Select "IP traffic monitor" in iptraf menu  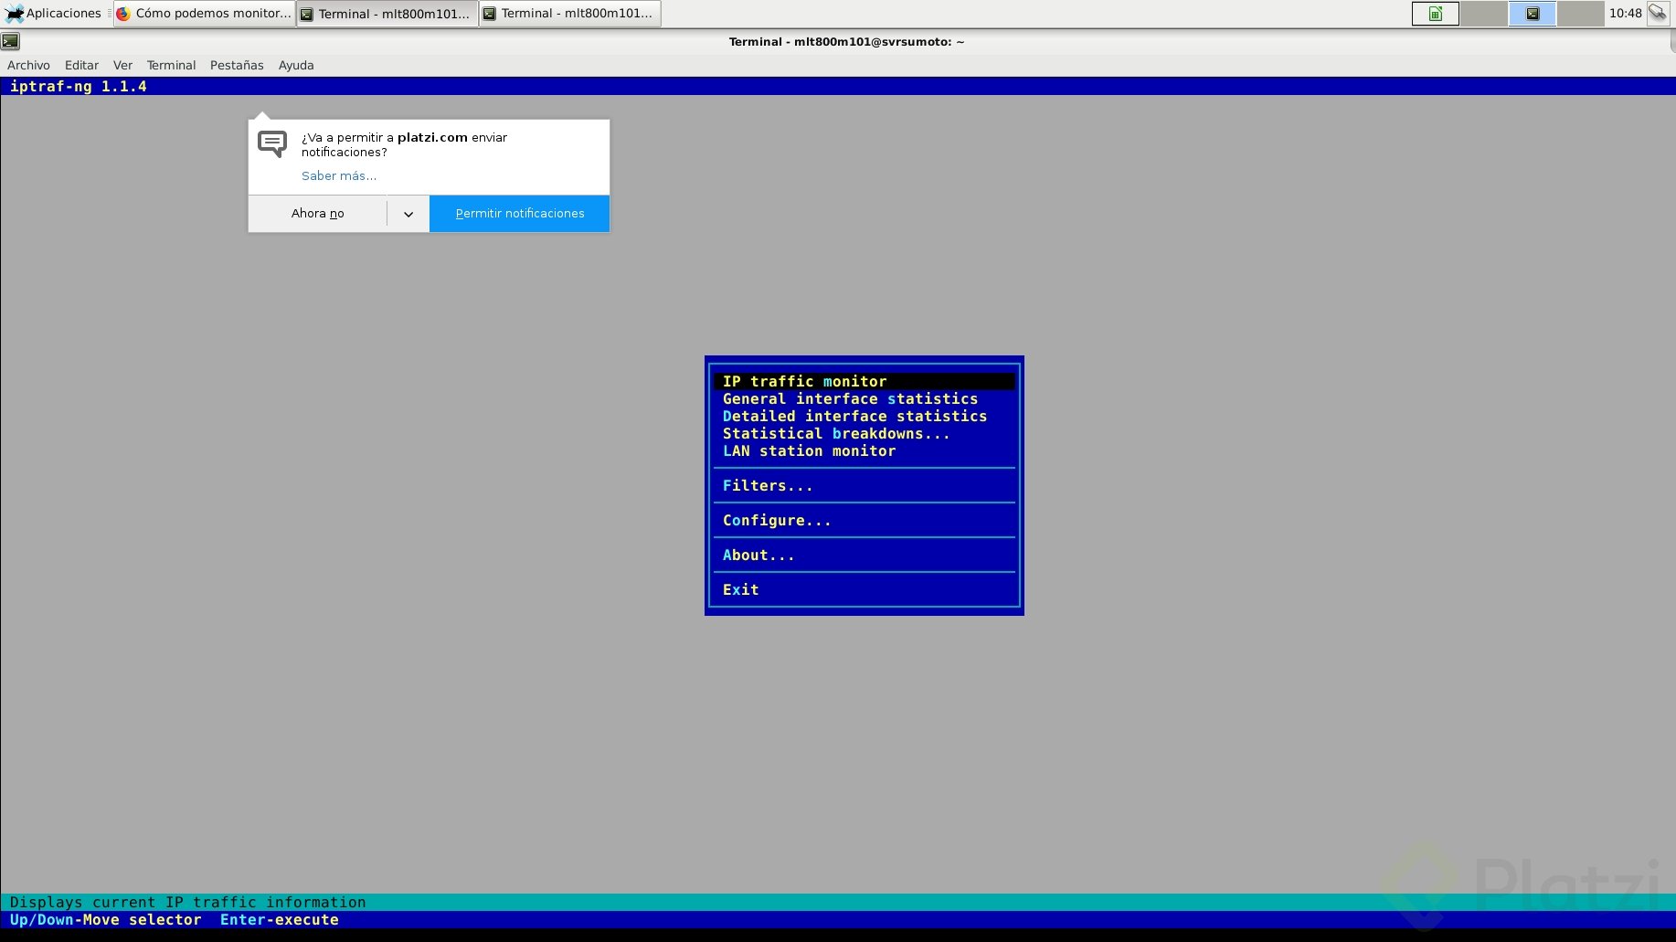[864, 382]
